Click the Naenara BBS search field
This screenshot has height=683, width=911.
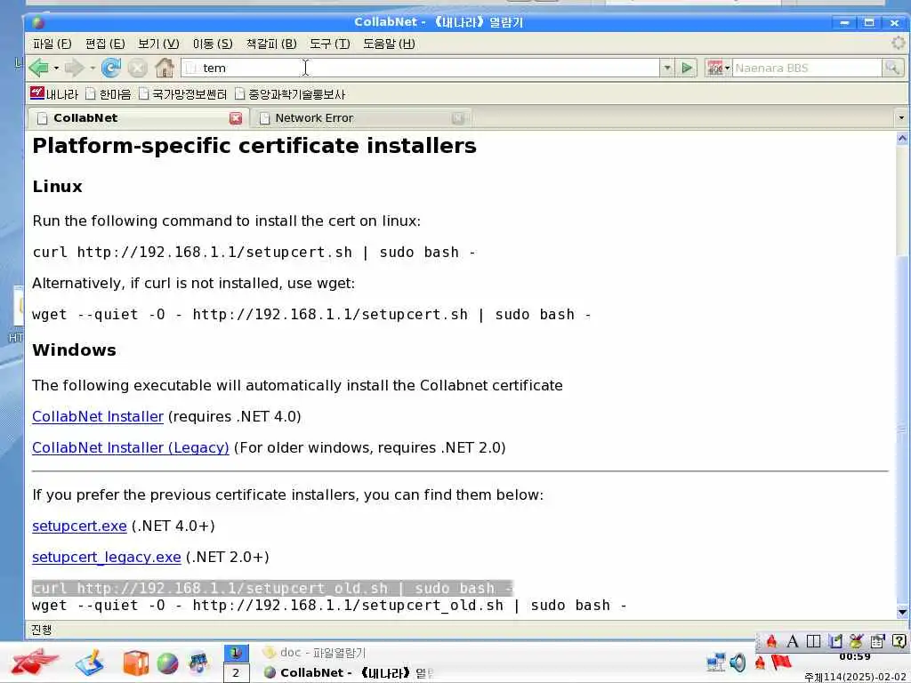click(807, 68)
